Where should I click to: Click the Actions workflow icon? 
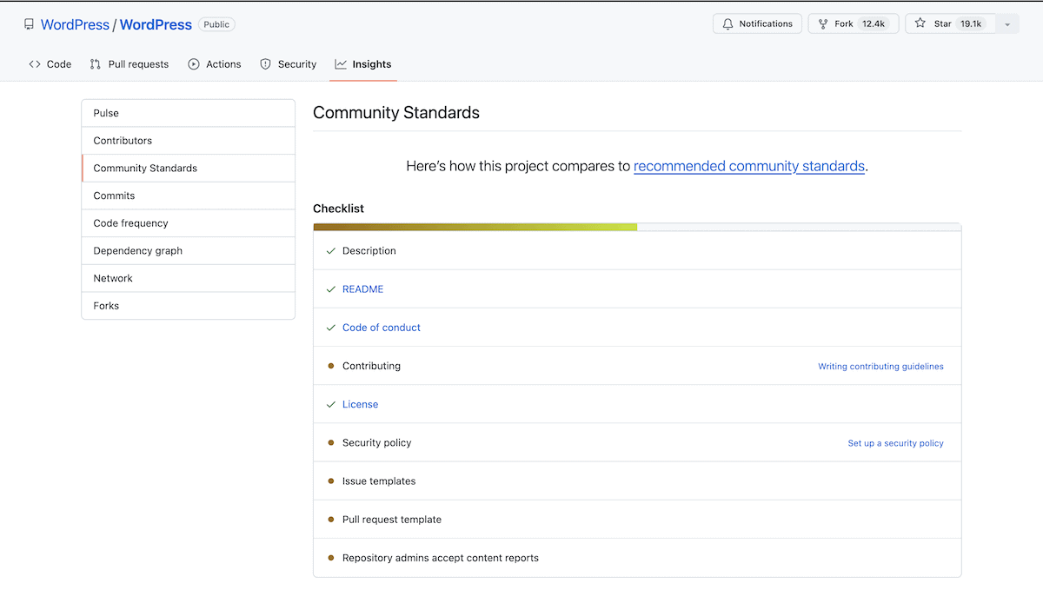(192, 63)
